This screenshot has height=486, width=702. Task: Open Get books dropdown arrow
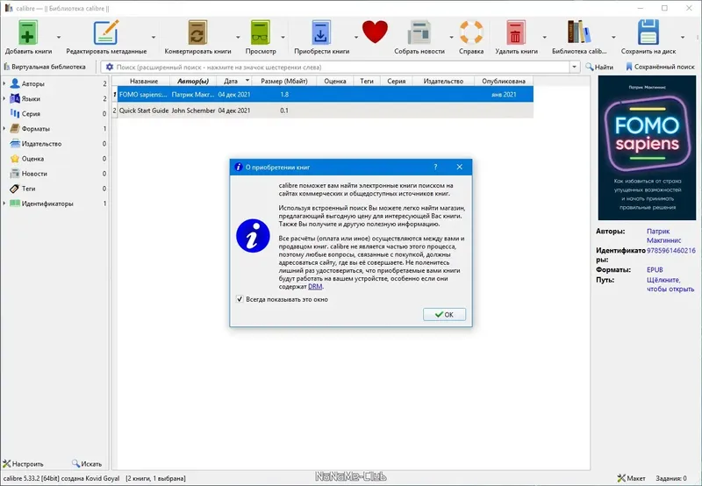tap(356, 37)
